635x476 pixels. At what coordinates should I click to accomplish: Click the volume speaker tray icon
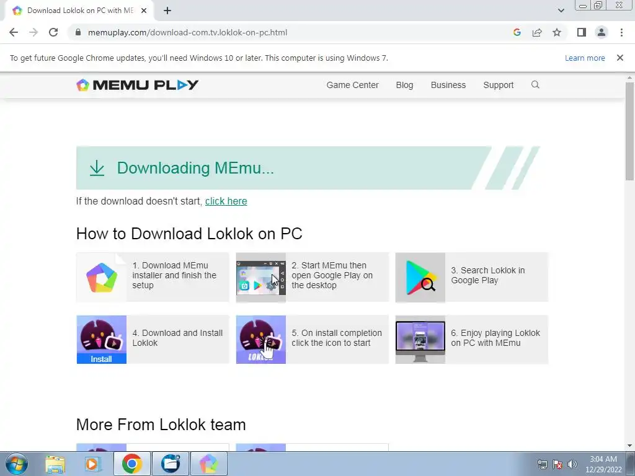pos(572,464)
